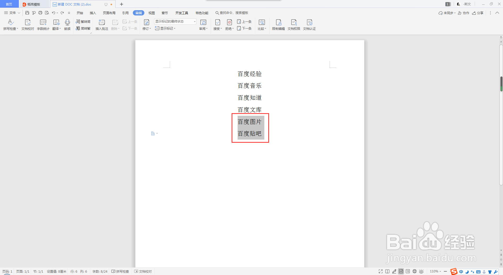Open 限制编辑 restrict editing
Viewport: 503px width, 275px height.
point(278,25)
